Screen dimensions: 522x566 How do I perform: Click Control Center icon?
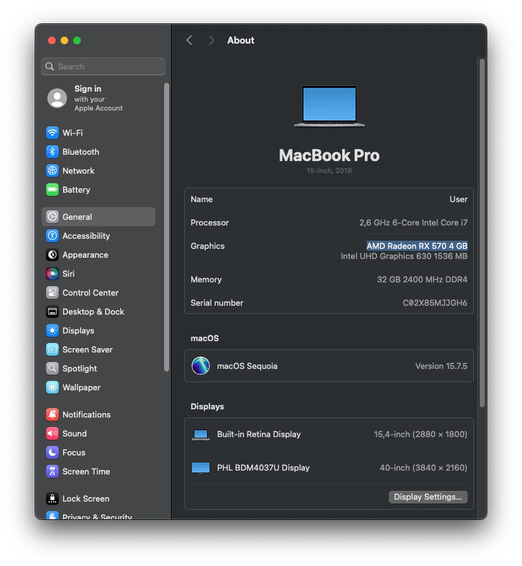[x=52, y=292]
